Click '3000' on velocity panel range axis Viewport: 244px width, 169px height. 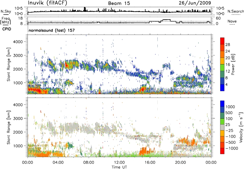[18, 118]
